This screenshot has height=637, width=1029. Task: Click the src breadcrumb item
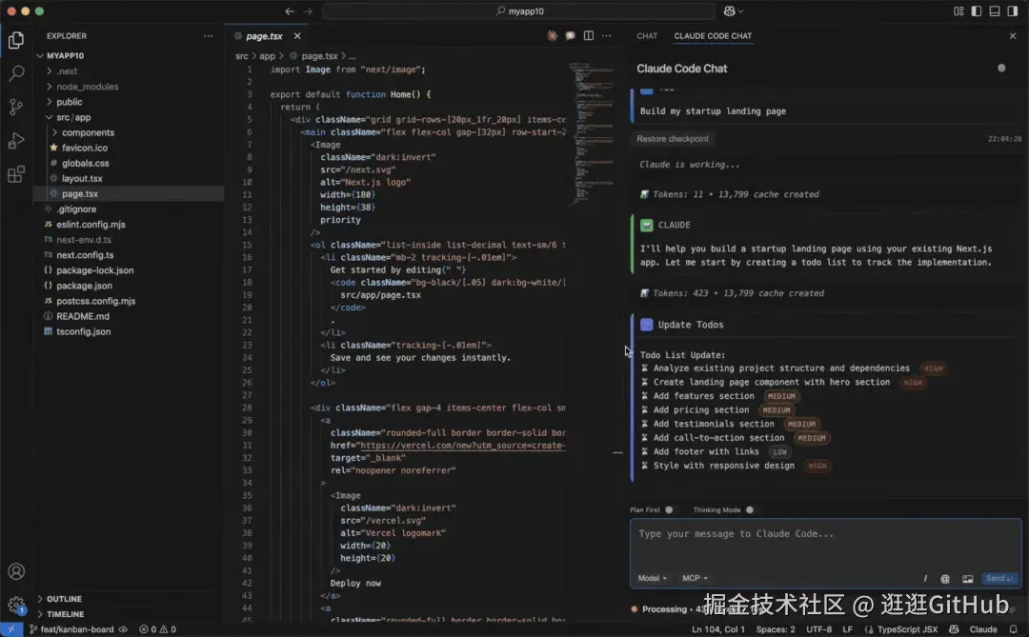[242, 56]
